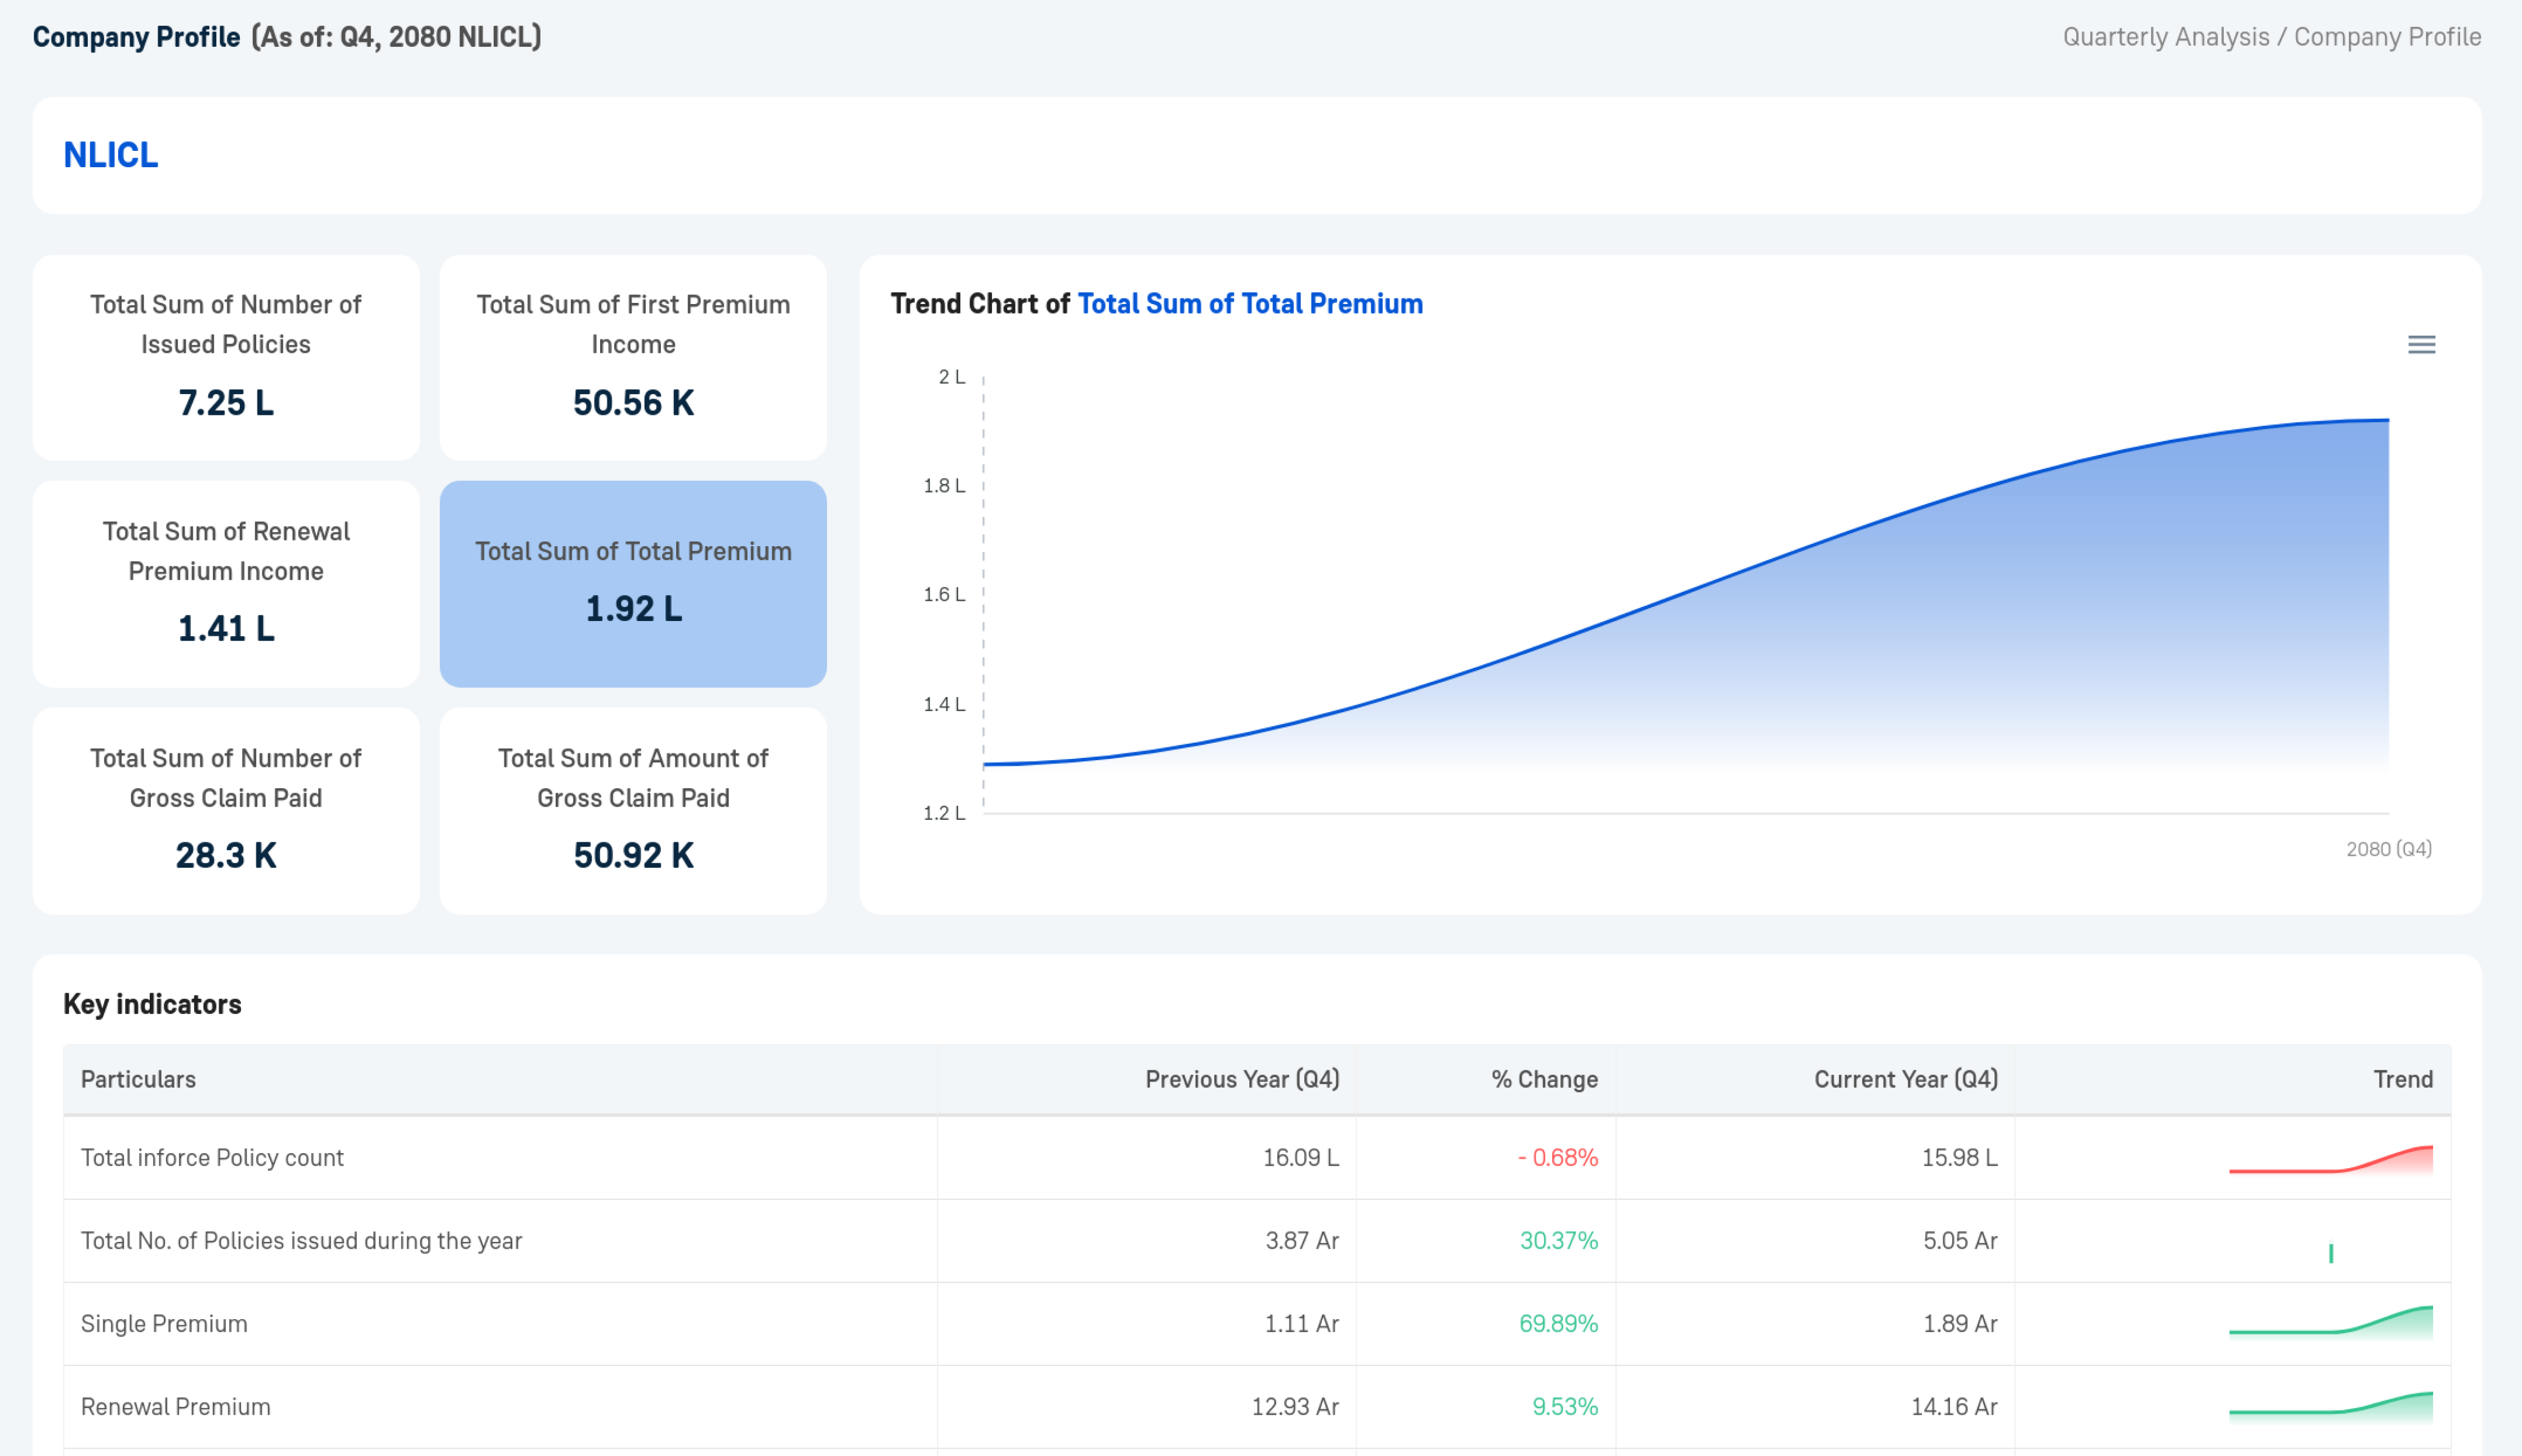Select Number of Gross Claim Paid card

pyautogui.click(x=226, y=810)
